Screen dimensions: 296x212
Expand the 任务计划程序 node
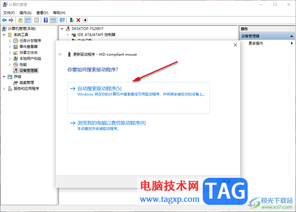tap(10, 41)
